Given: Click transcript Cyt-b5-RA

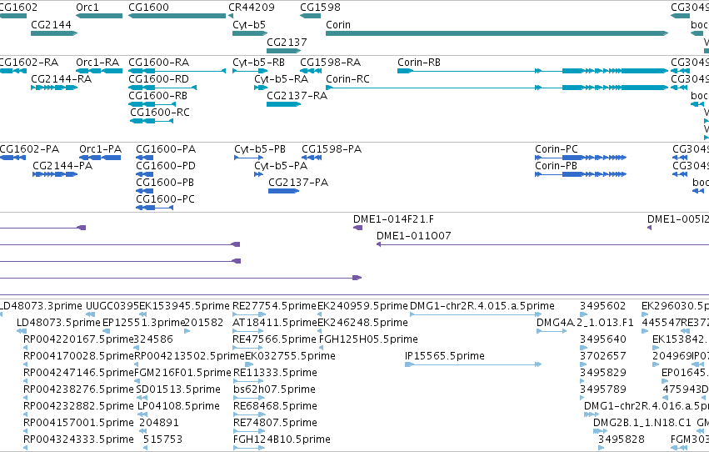Looking at the screenshot, I should coord(282,79).
